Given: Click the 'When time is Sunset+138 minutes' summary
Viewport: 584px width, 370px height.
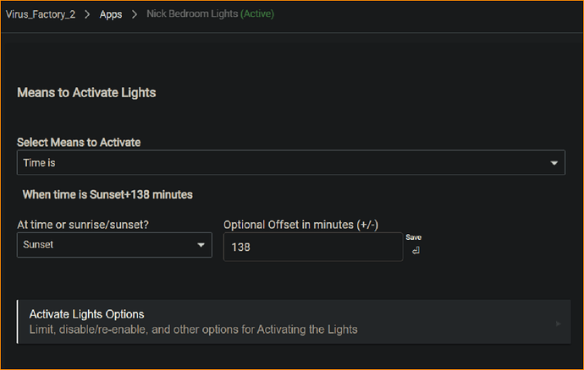Looking at the screenshot, I should tap(107, 194).
